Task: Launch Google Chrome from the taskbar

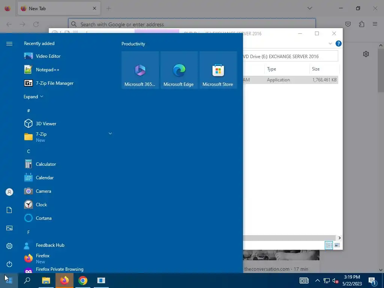Action: click(83, 280)
